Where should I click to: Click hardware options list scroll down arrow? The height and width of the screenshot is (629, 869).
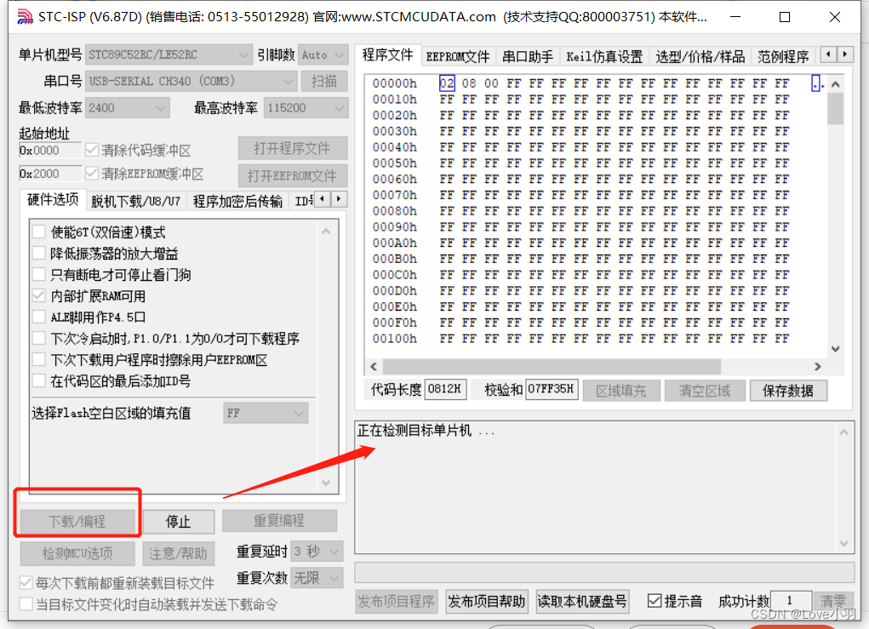[x=326, y=482]
